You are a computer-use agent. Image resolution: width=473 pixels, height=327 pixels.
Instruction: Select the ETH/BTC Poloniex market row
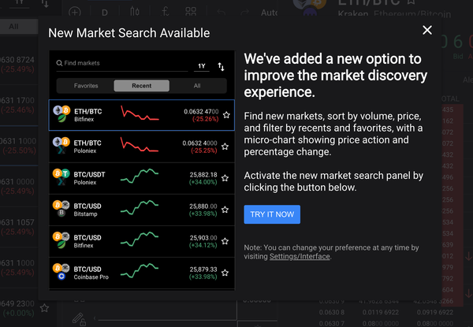click(x=141, y=147)
